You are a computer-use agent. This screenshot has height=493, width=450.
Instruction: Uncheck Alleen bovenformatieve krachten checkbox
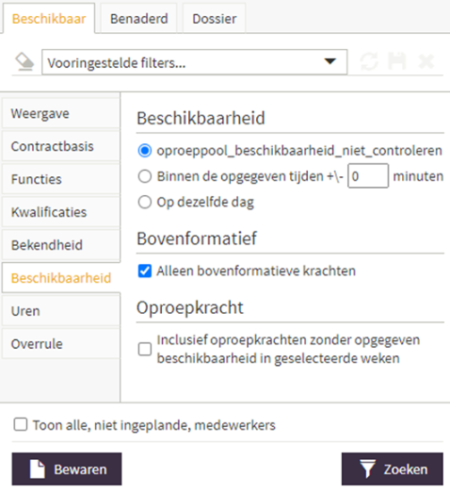tap(145, 271)
